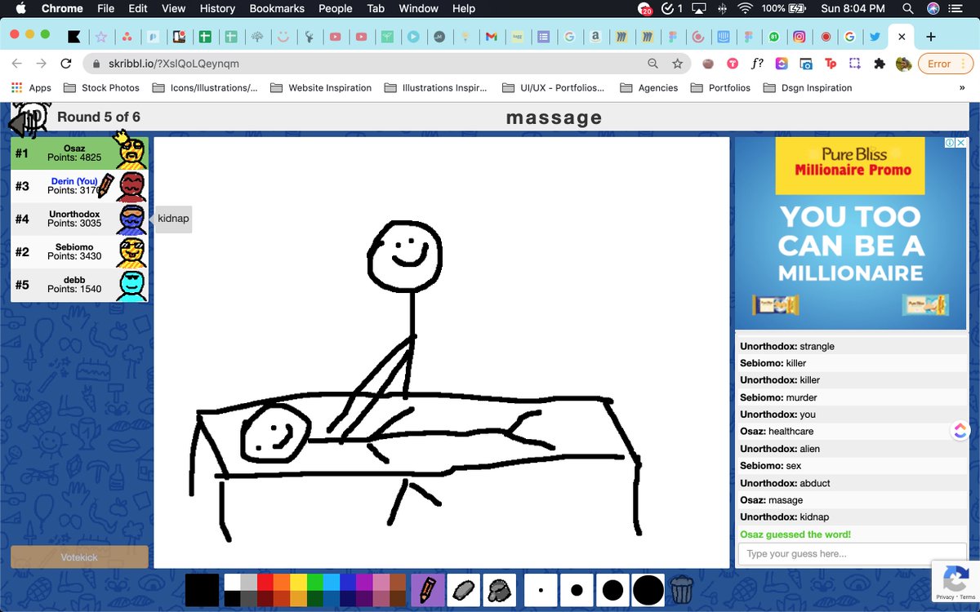
Task: Pick the bright green color swatch
Action: click(x=315, y=582)
